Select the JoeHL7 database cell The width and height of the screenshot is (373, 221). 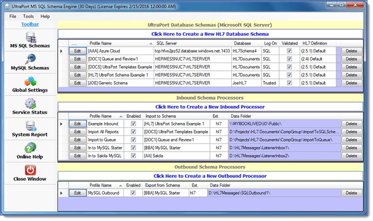point(246,83)
